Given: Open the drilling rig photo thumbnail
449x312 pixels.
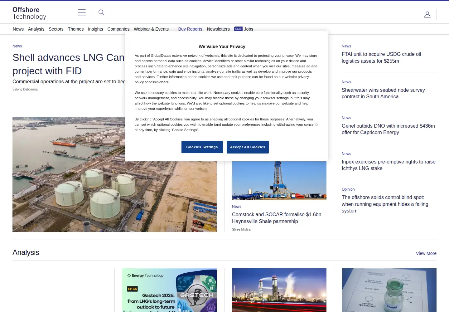Looking at the screenshot, I should click(279, 180).
